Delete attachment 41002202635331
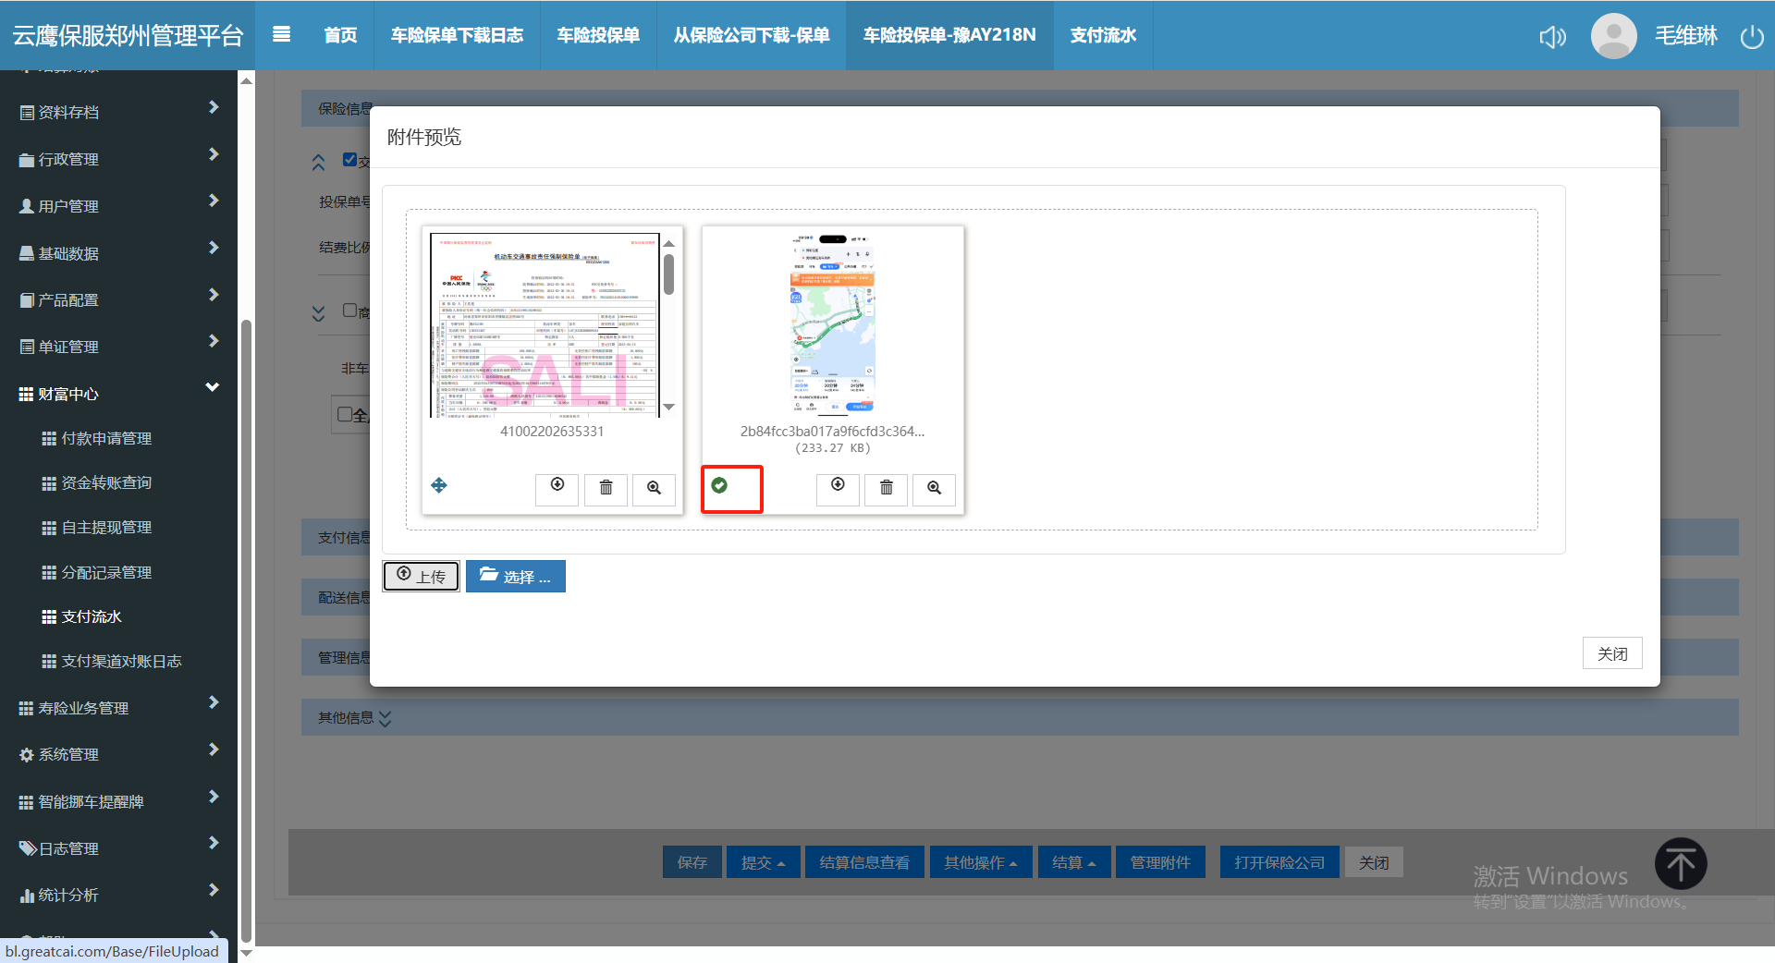1775x963 pixels. tap(606, 489)
